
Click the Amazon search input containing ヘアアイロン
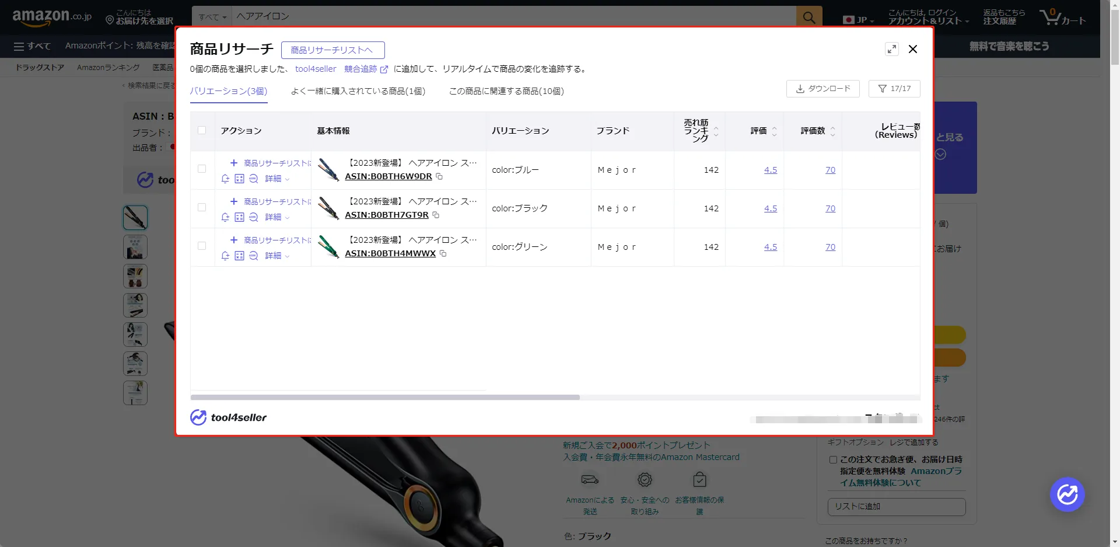(514, 17)
